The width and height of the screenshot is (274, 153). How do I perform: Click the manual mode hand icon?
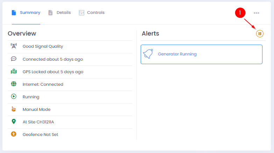pyautogui.click(x=14, y=109)
